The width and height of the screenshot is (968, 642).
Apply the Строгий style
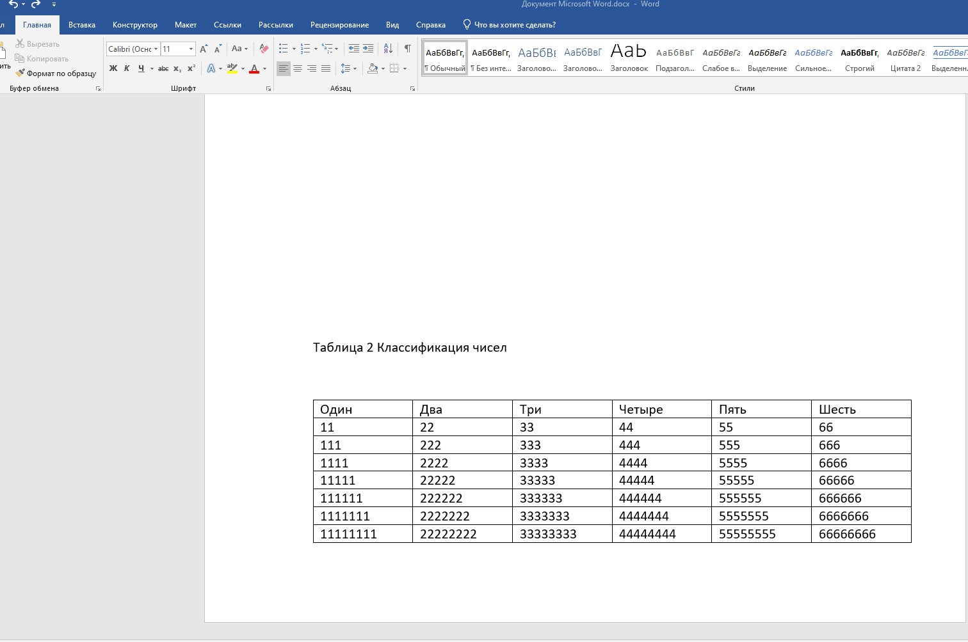tap(860, 58)
